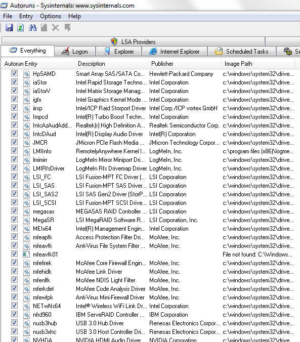
Task: Open the File menu
Action: click(8, 16)
